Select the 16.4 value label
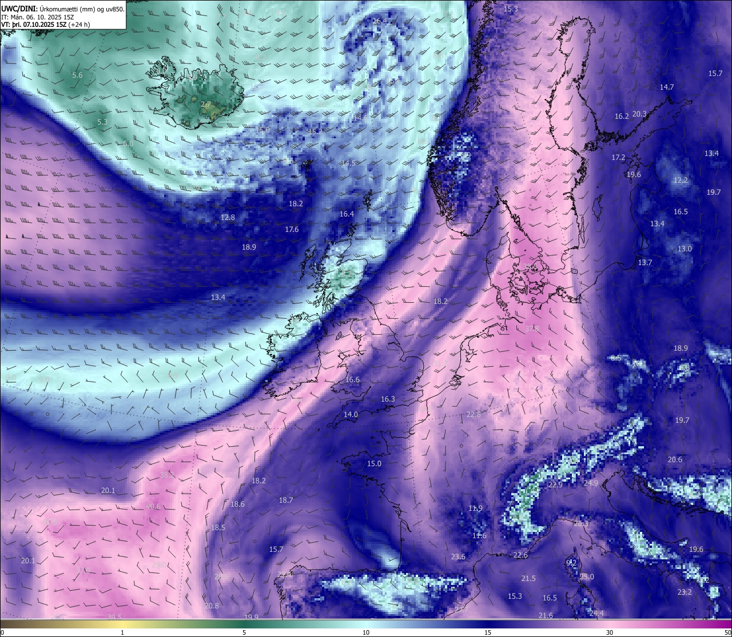The width and height of the screenshot is (732, 637). (347, 214)
